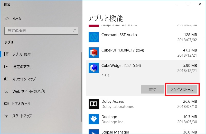Minimize the 設定 window

click(176, 4)
